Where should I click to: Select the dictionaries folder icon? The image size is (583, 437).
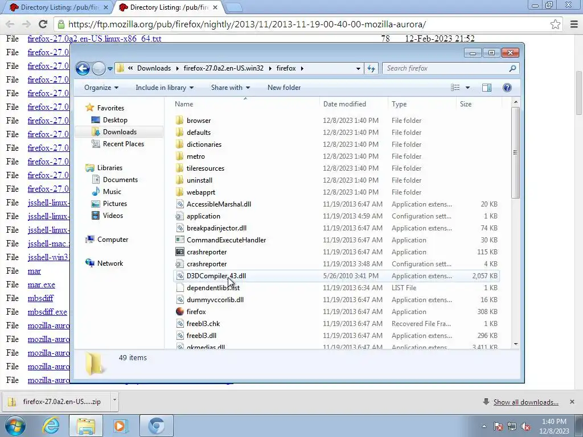179,144
